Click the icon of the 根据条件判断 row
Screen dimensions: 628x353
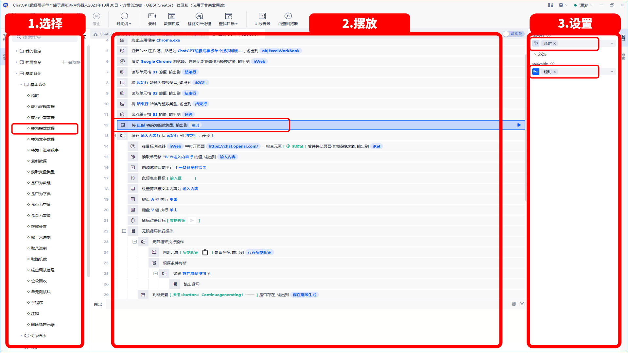tap(154, 263)
